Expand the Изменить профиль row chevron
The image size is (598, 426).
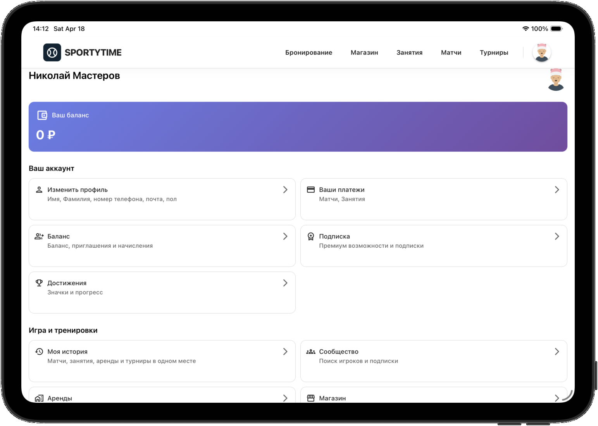point(285,190)
